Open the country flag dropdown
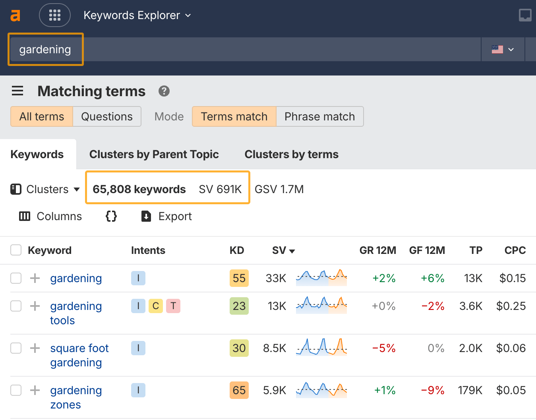 click(x=503, y=49)
